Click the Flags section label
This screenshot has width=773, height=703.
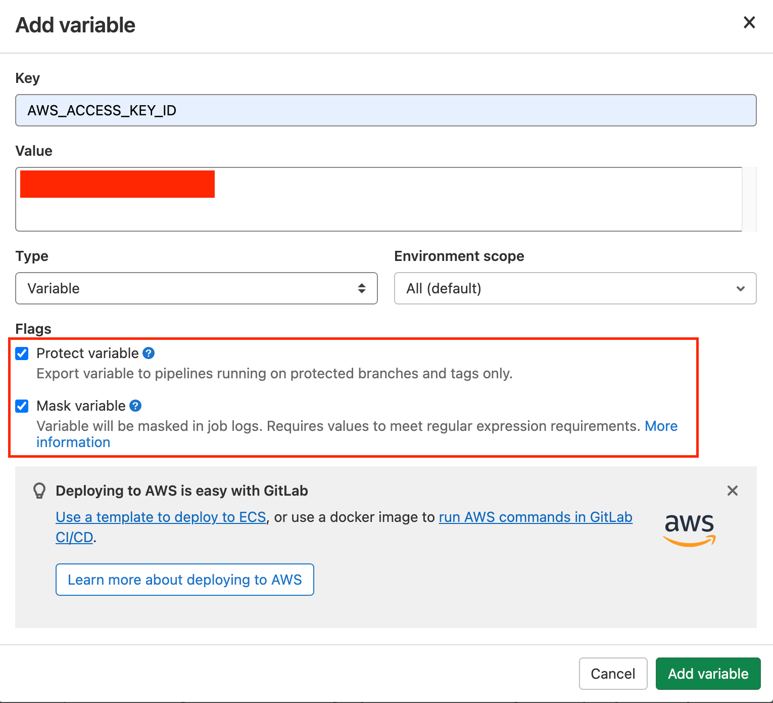click(x=33, y=329)
